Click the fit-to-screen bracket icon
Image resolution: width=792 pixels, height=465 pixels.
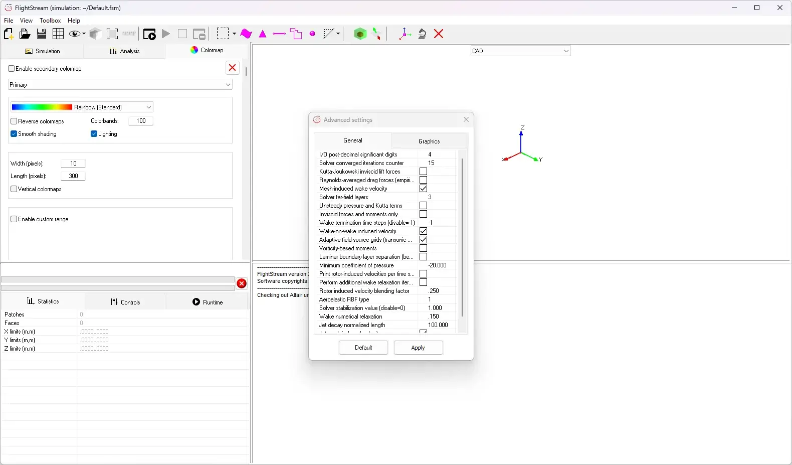coord(112,34)
